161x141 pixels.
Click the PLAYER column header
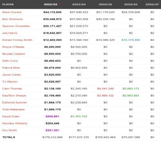8,4
